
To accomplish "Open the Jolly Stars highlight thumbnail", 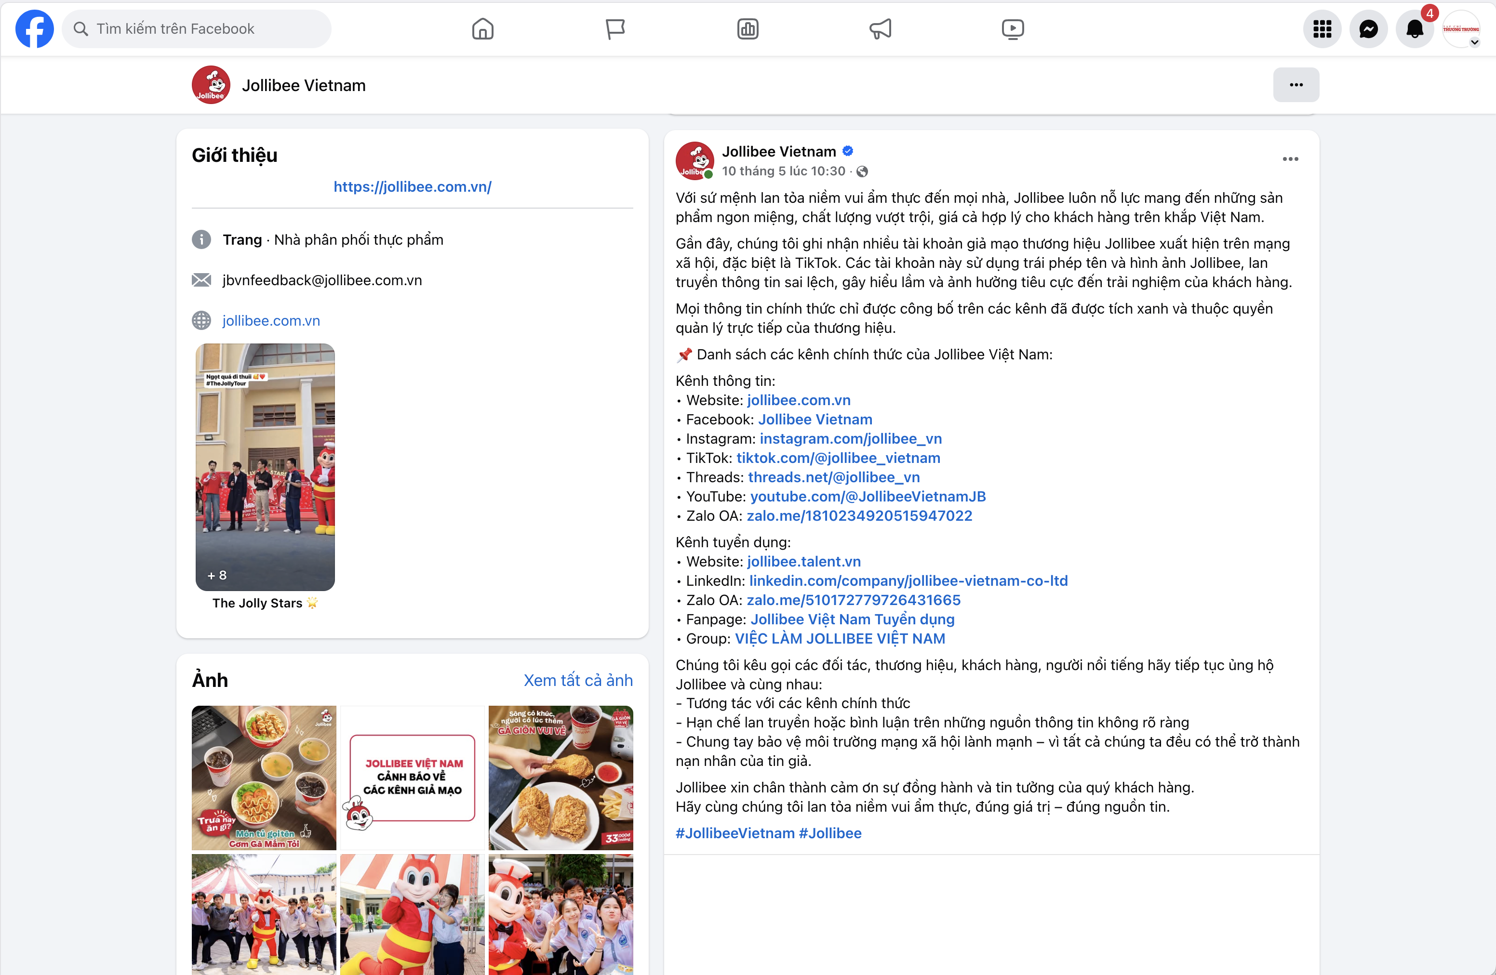I will click(265, 467).
